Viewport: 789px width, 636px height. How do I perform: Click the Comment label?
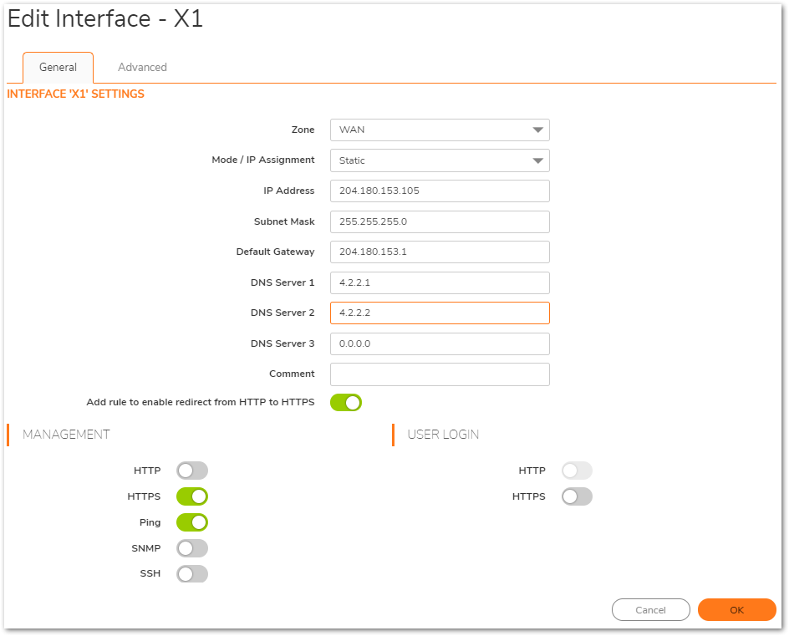pyautogui.click(x=292, y=374)
